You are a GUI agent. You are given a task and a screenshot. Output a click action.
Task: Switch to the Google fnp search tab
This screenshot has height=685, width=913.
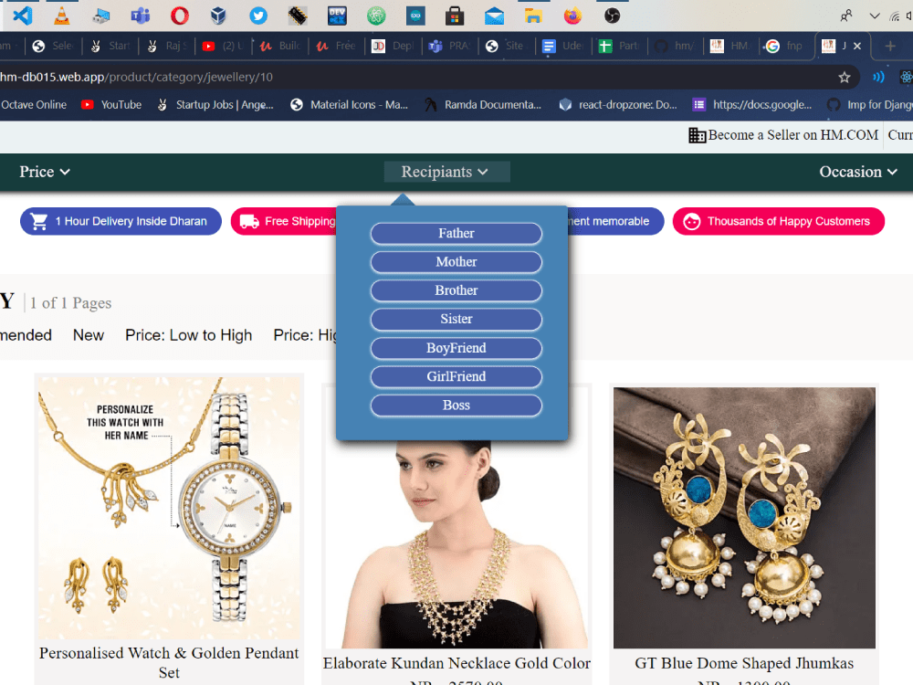point(784,46)
